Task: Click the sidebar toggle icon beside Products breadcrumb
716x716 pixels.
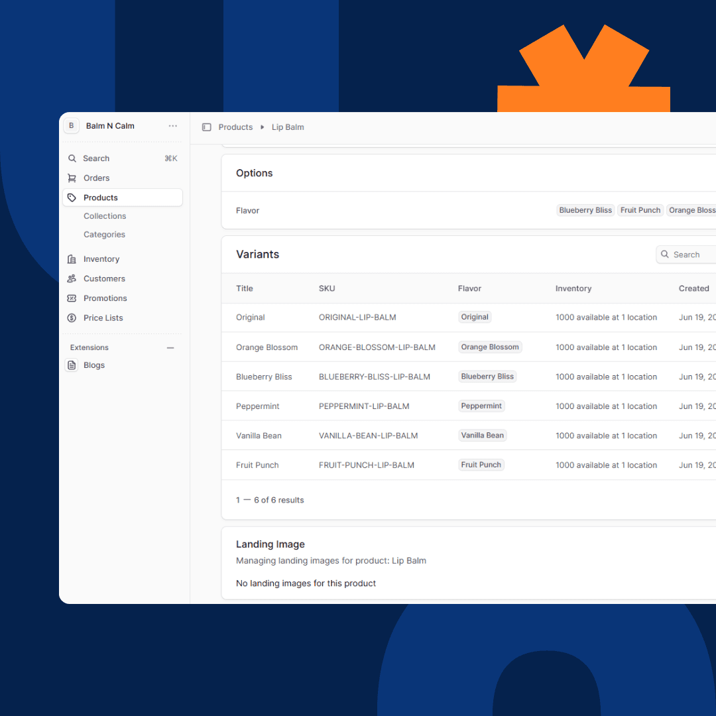Action: click(x=206, y=127)
